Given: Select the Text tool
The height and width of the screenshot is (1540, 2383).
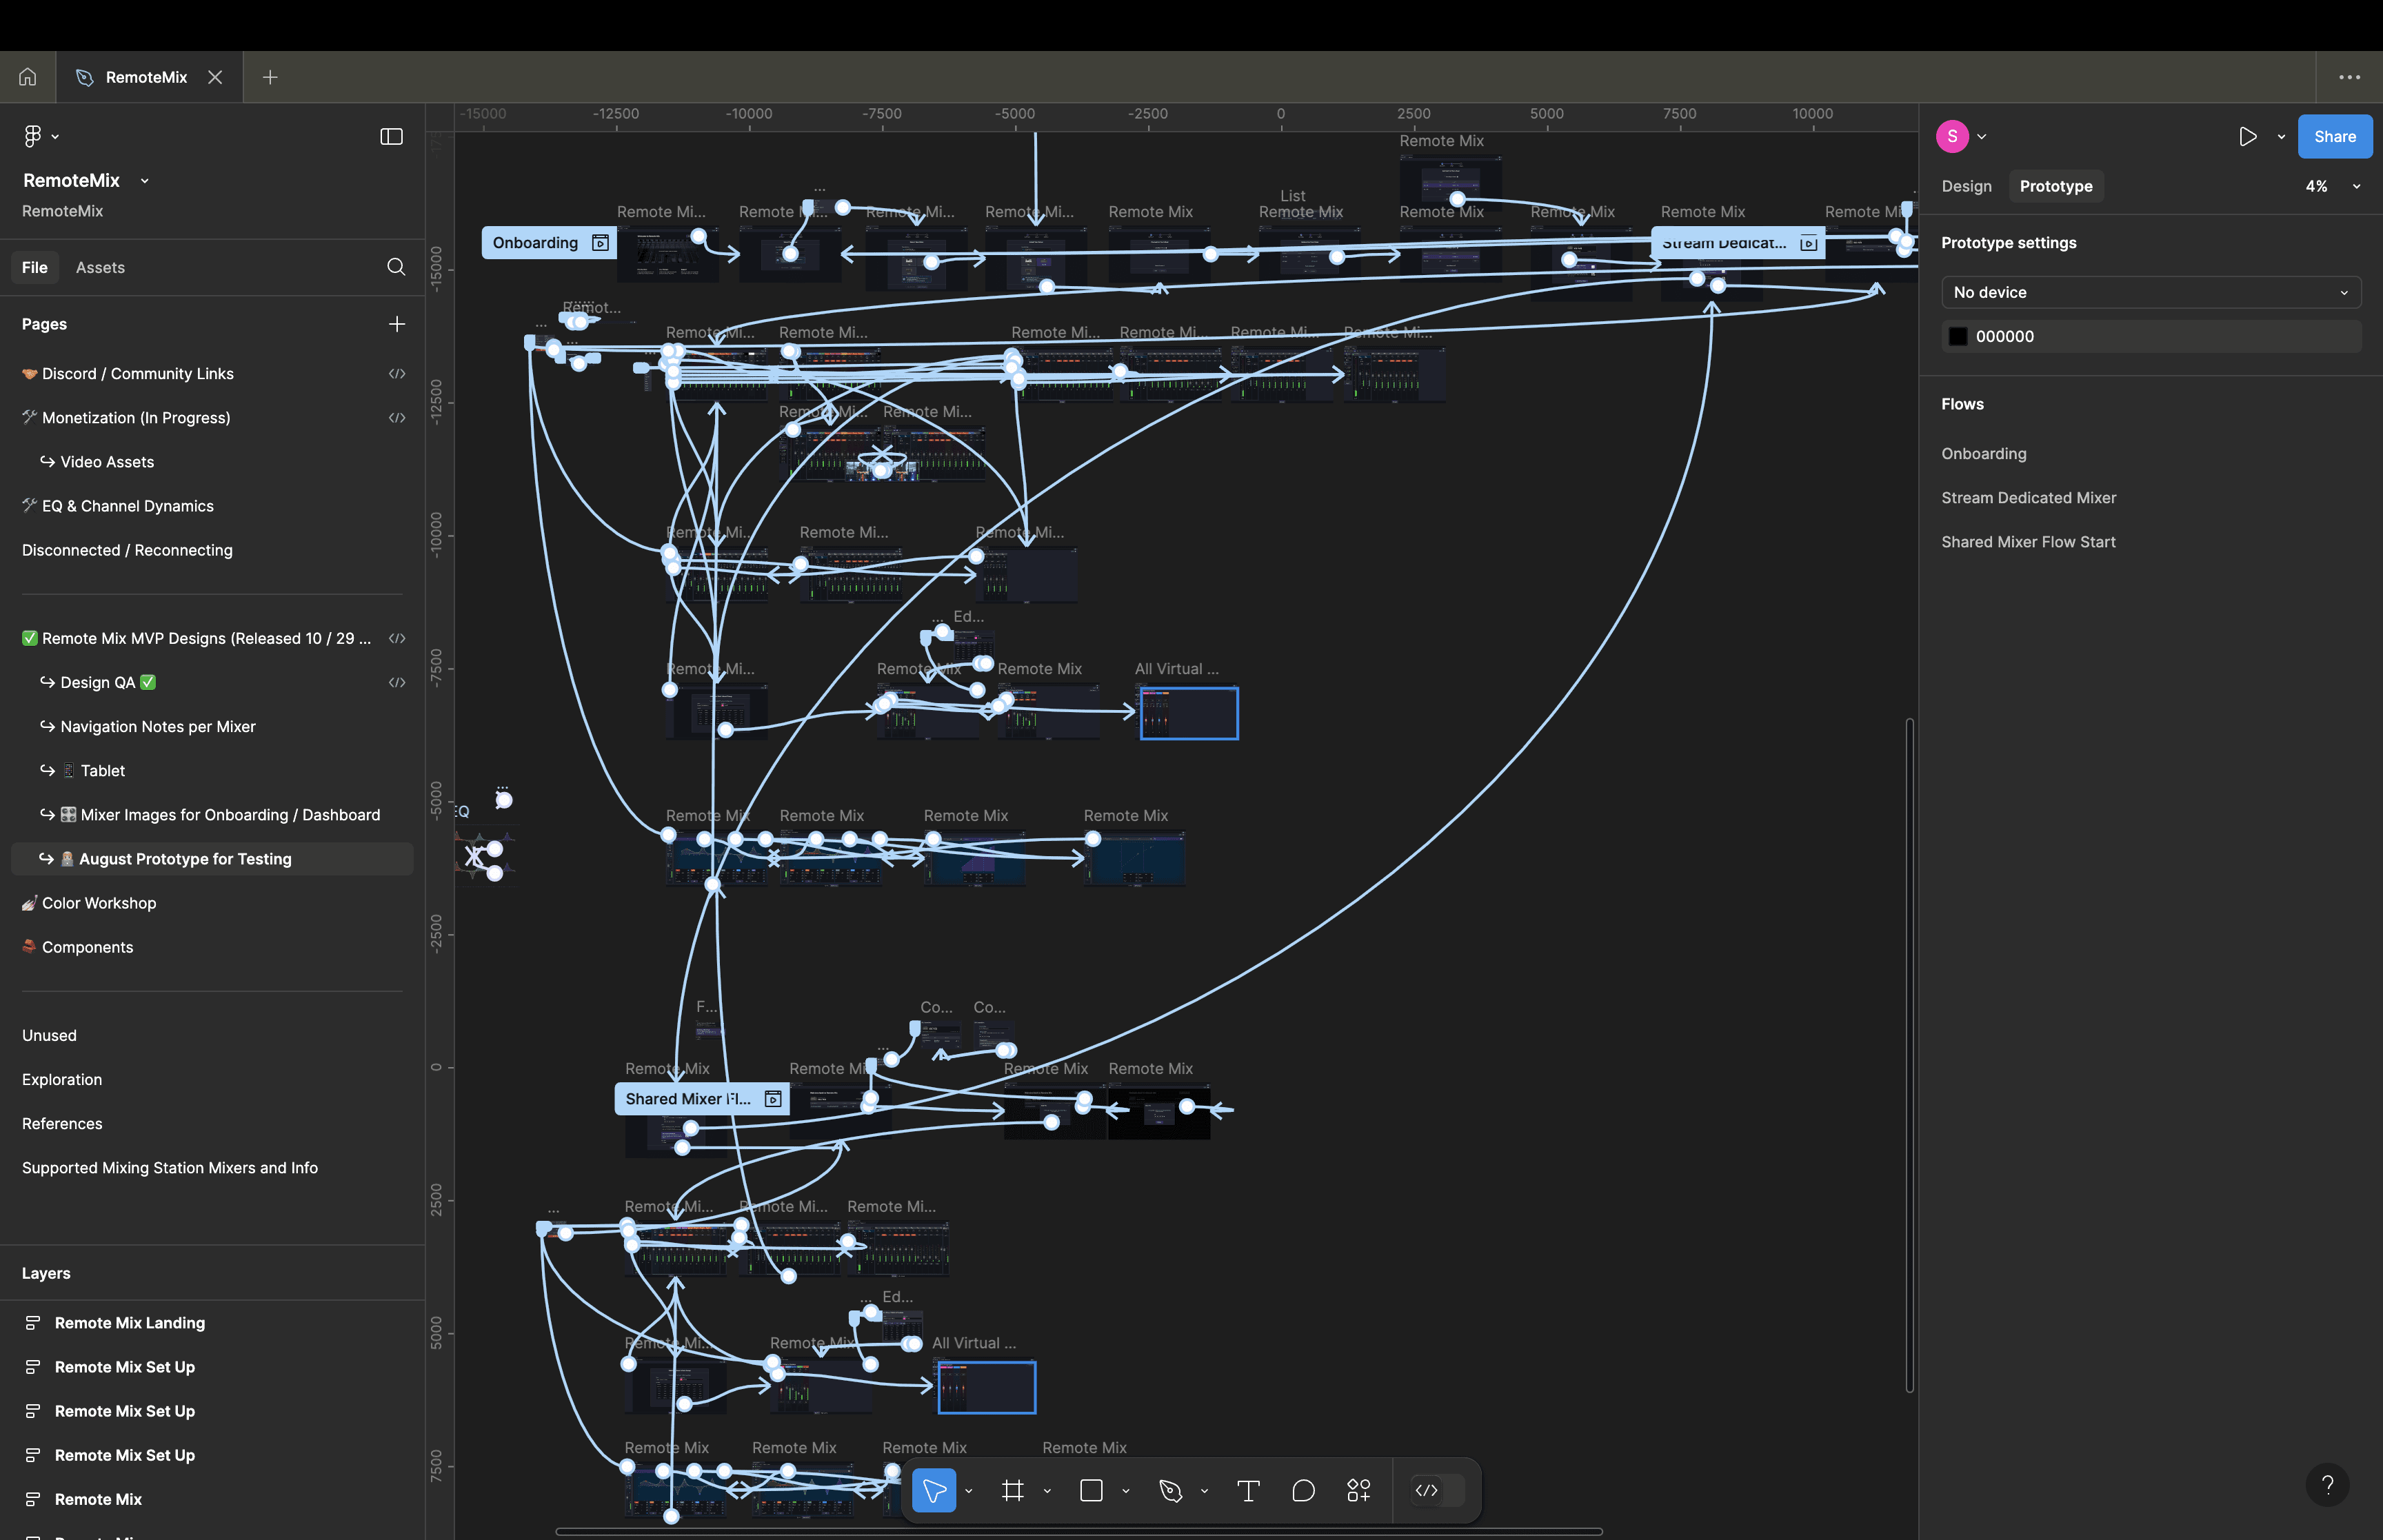Looking at the screenshot, I should 1248,1491.
